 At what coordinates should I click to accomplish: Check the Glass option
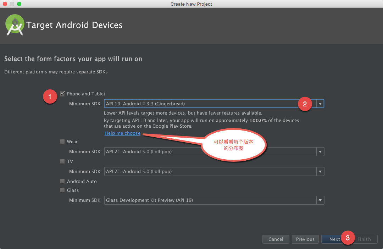point(62,190)
